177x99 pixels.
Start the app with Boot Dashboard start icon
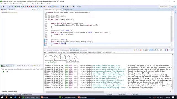click(x=18, y=66)
